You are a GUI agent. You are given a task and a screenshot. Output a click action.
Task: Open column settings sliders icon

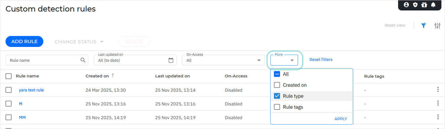437,26
